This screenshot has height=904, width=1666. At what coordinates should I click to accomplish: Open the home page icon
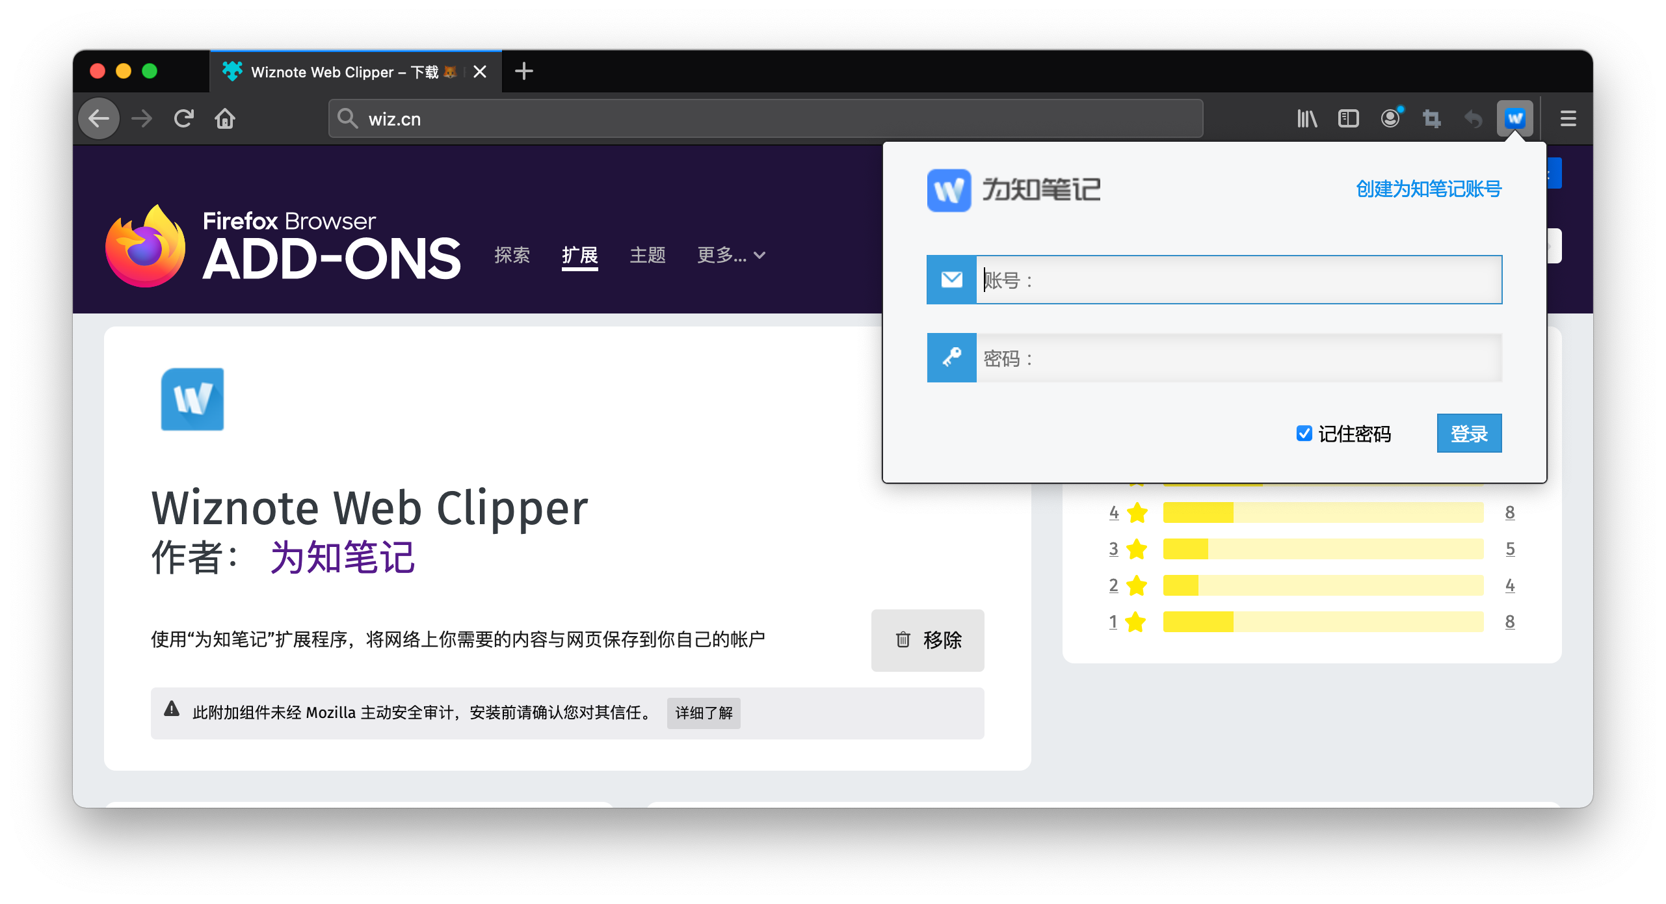pyautogui.click(x=225, y=119)
